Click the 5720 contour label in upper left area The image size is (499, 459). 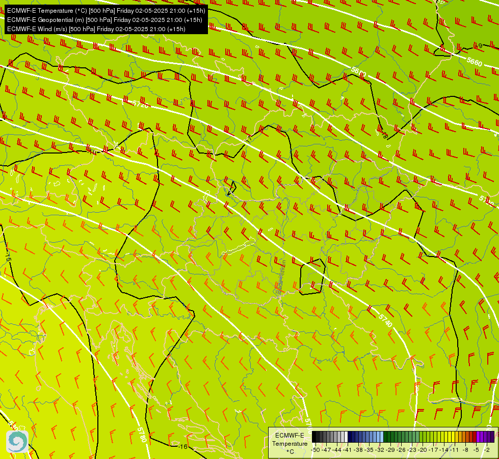[x=140, y=104]
